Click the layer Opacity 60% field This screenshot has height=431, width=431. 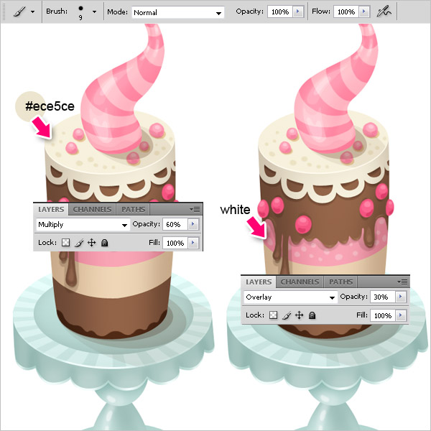(175, 225)
